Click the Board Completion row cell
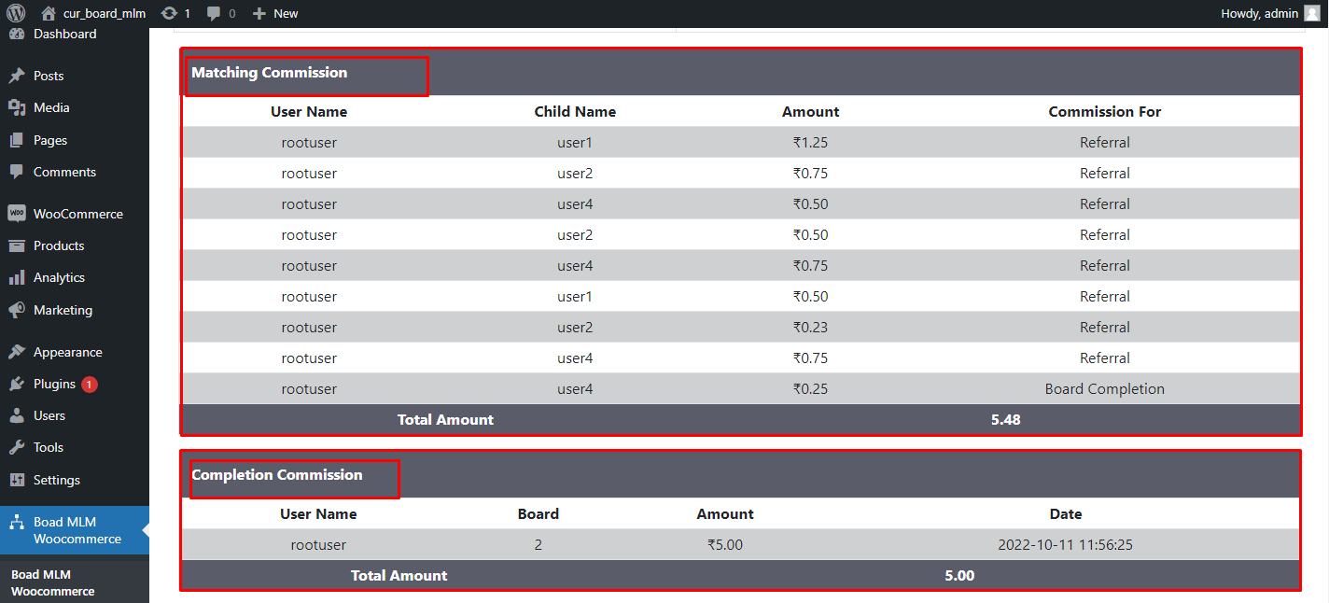 click(1104, 389)
